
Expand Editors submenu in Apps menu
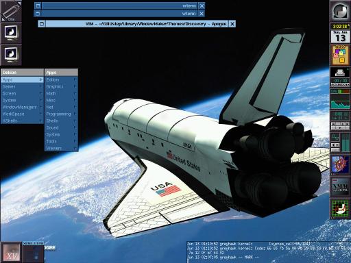click(x=61, y=79)
